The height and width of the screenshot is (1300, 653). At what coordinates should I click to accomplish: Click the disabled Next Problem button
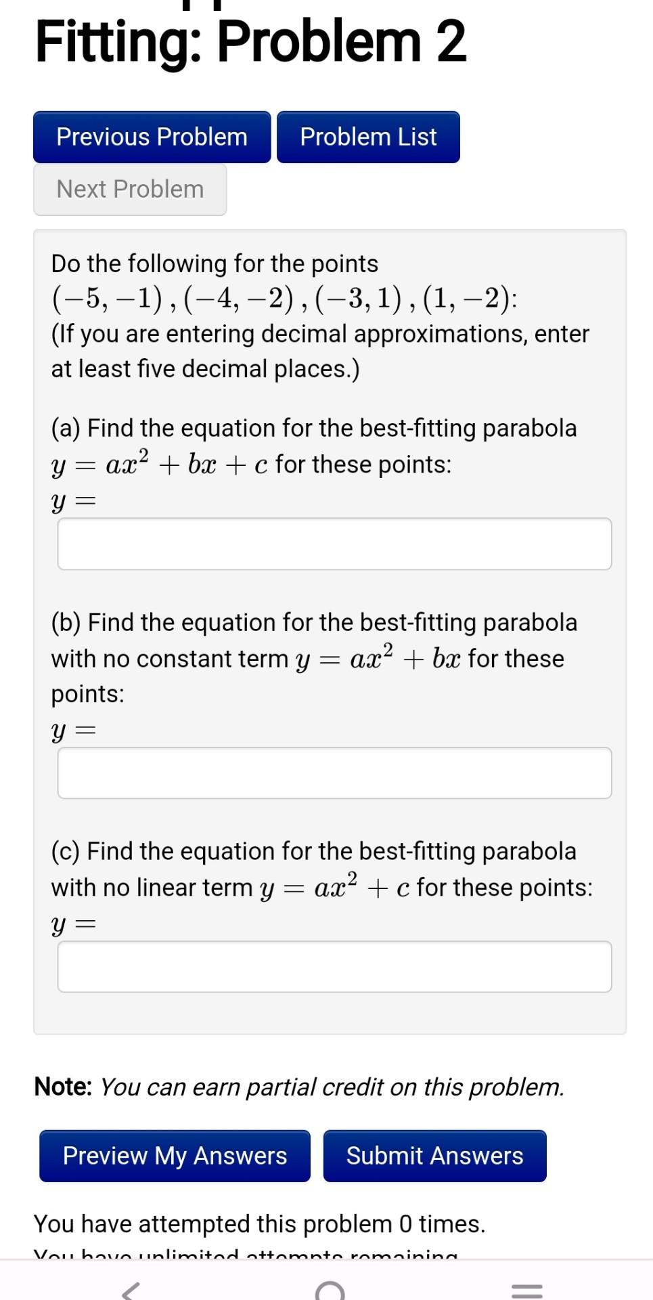tap(130, 189)
